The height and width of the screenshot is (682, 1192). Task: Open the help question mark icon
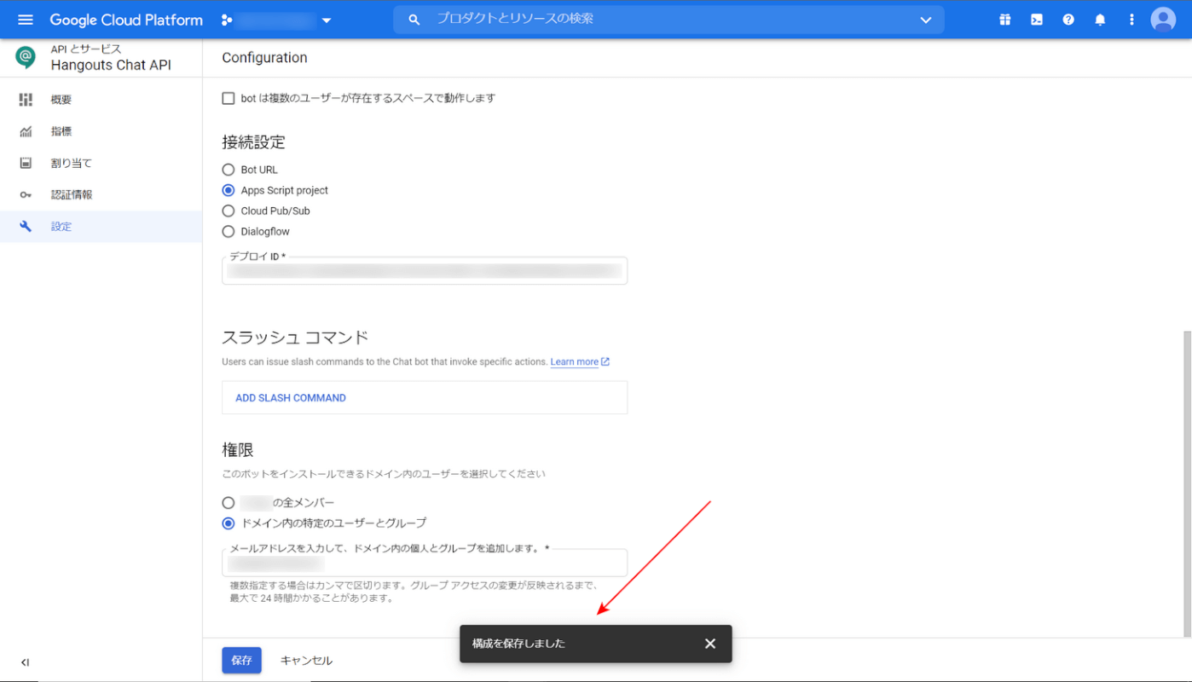coord(1068,20)
